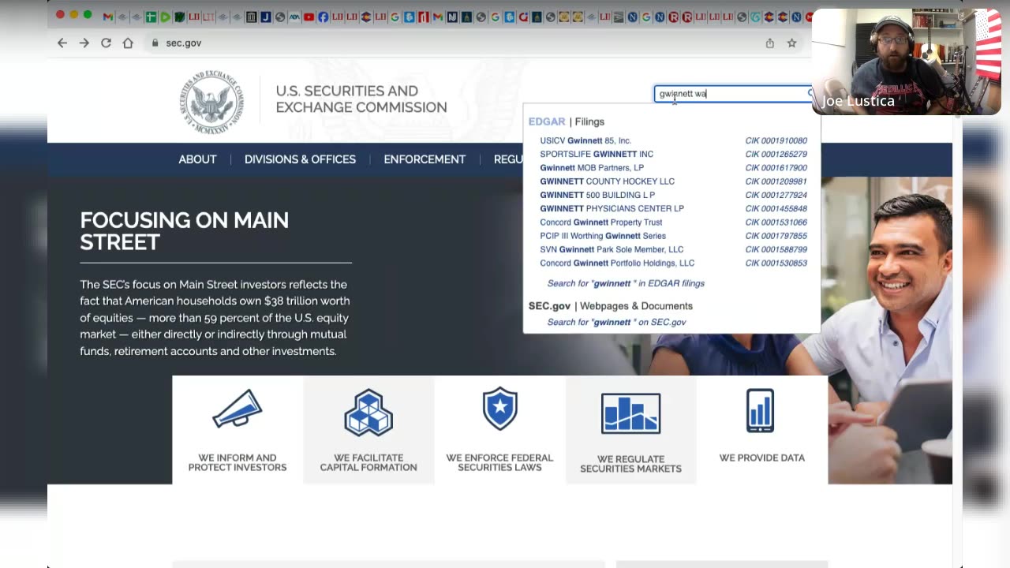This screenshot has height=568, width=1010.
Task: Click the SEC.gov Webpages & Documents header
Action: [x=610, y=306]
